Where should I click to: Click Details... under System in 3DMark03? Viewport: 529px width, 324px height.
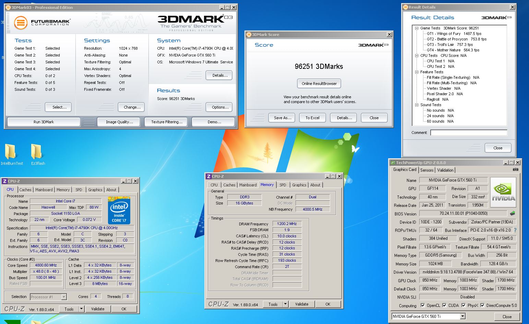[220, 75]
